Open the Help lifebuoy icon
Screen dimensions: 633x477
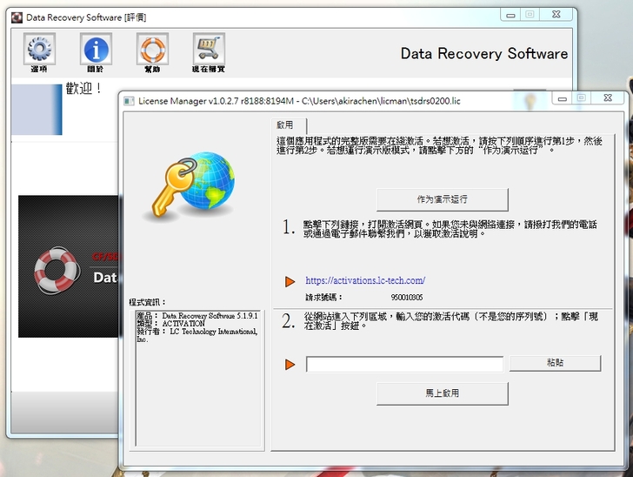point(152,49)
